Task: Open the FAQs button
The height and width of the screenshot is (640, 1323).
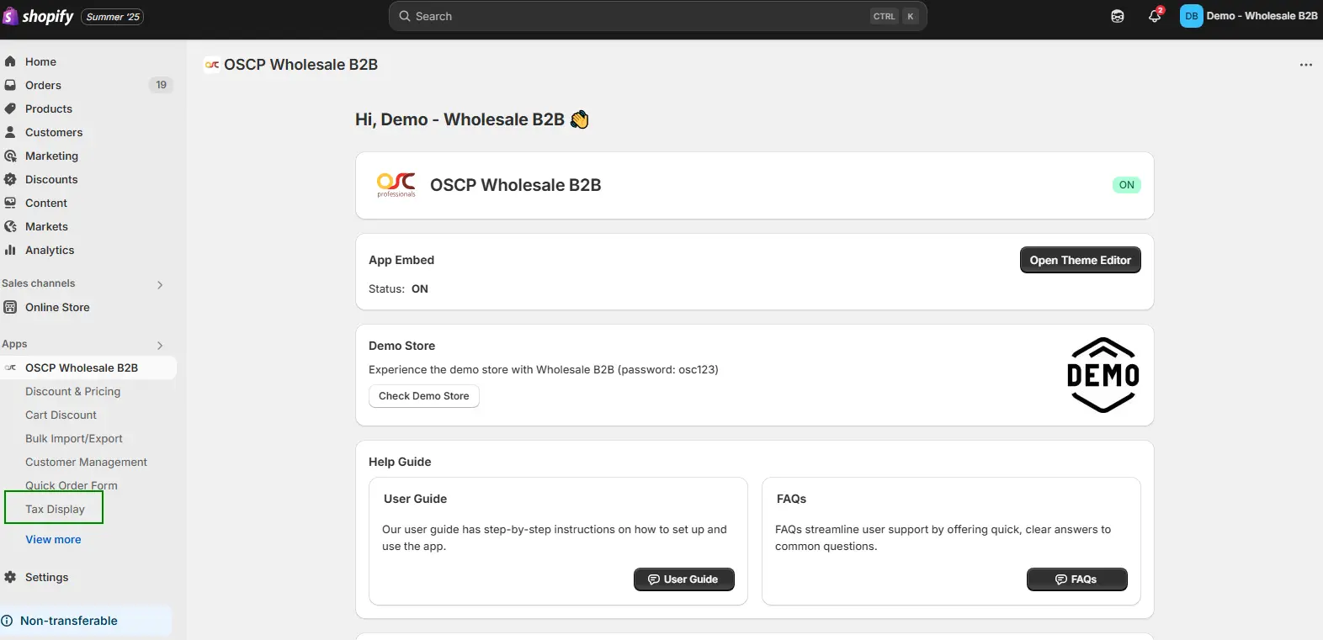Action: click(1076, 579)
